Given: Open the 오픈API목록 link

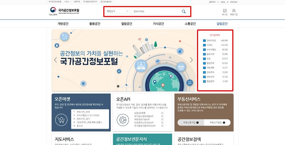Looking at the screenshot, I should click(140, 113).
